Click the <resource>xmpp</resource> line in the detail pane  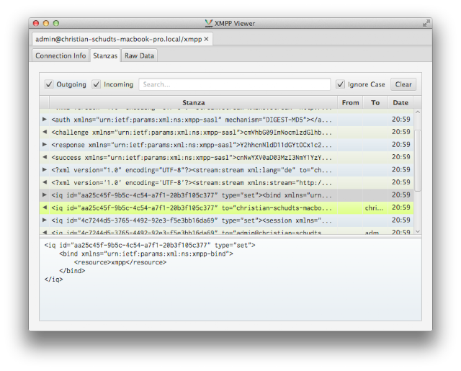point(120,262)
